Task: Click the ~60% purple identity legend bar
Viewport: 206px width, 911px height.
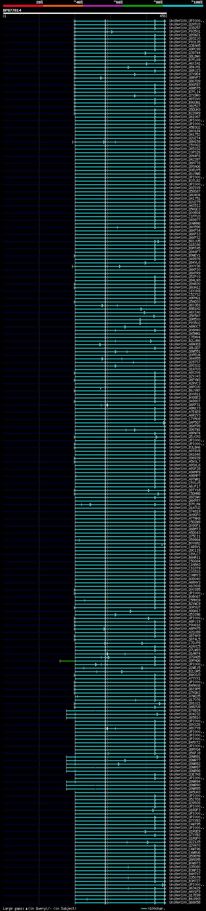Action: click(x=103, y=6)
